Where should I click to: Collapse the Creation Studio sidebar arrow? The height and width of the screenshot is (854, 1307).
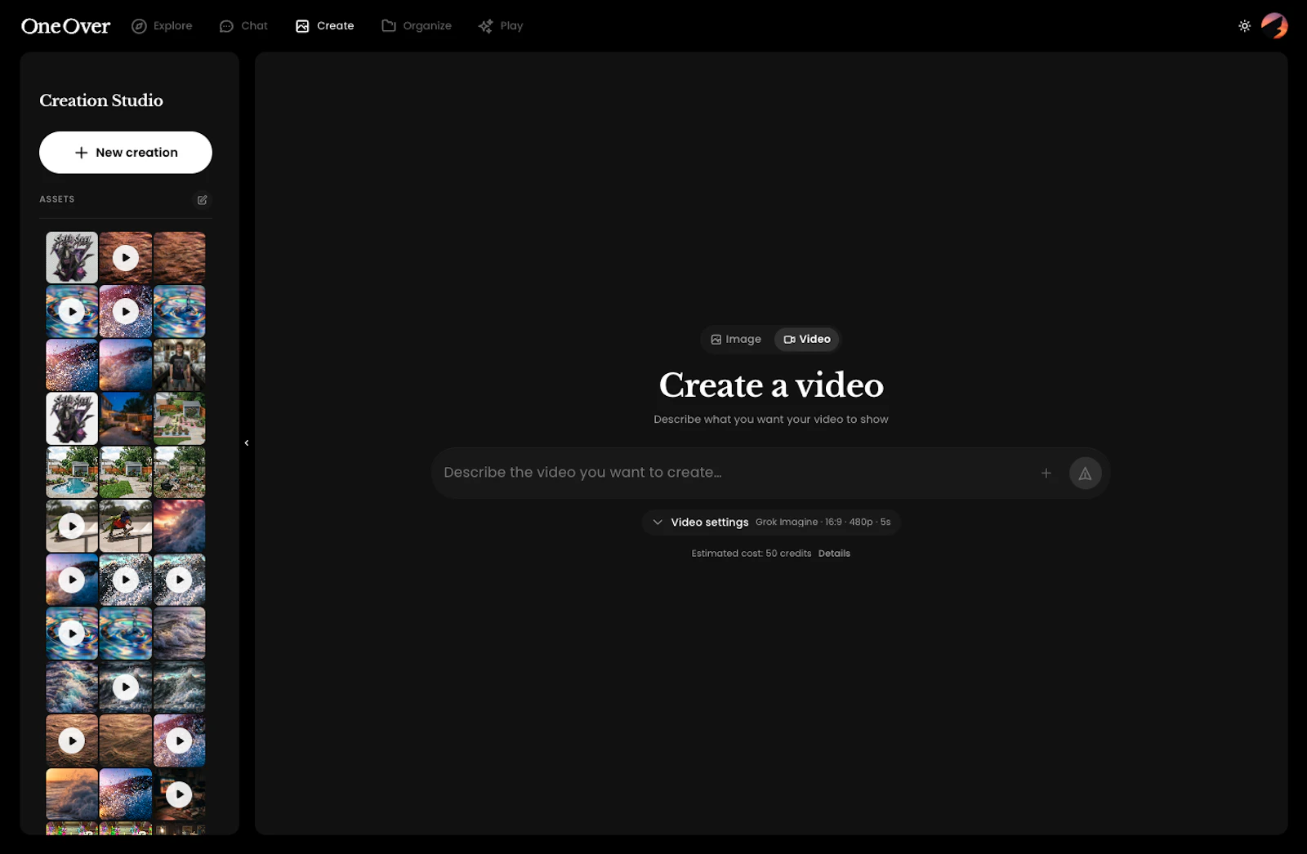tap(247, 443)
